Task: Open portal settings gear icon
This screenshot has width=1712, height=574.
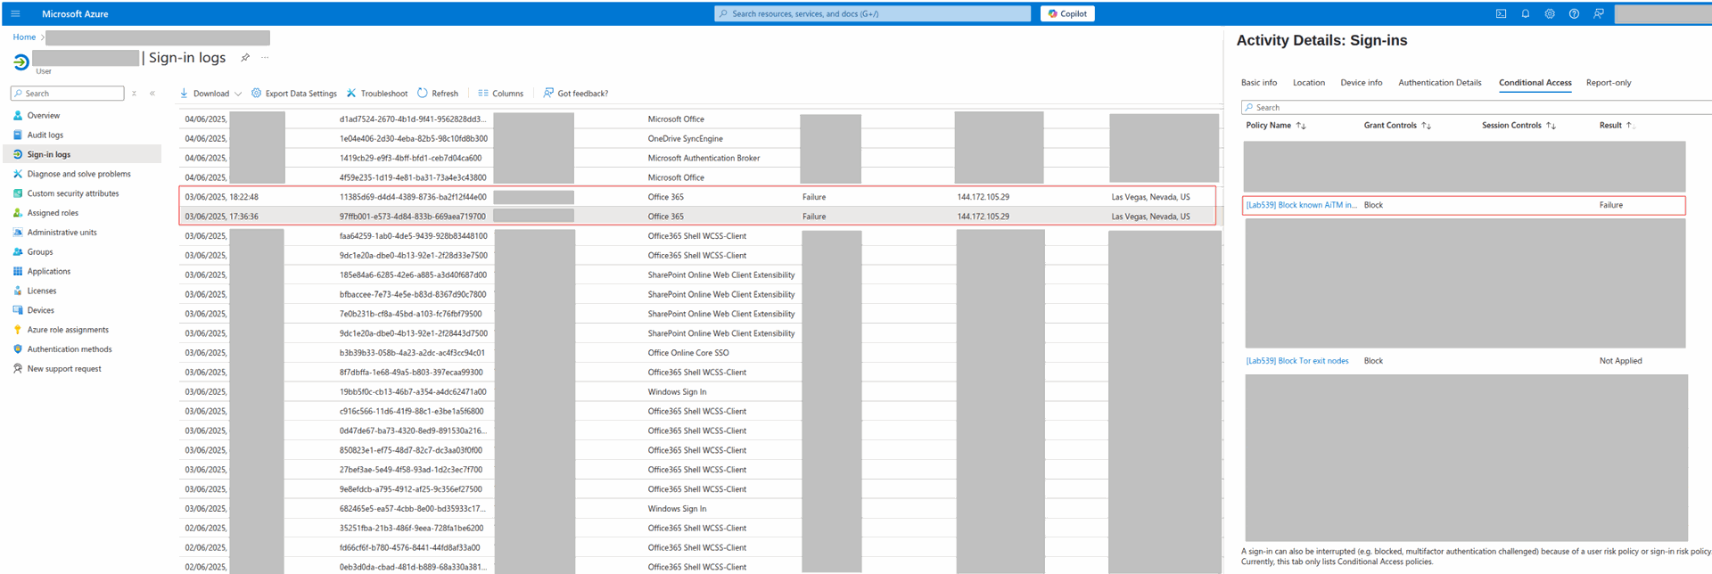Action: pyautogui.click(x=1550, y=13)
